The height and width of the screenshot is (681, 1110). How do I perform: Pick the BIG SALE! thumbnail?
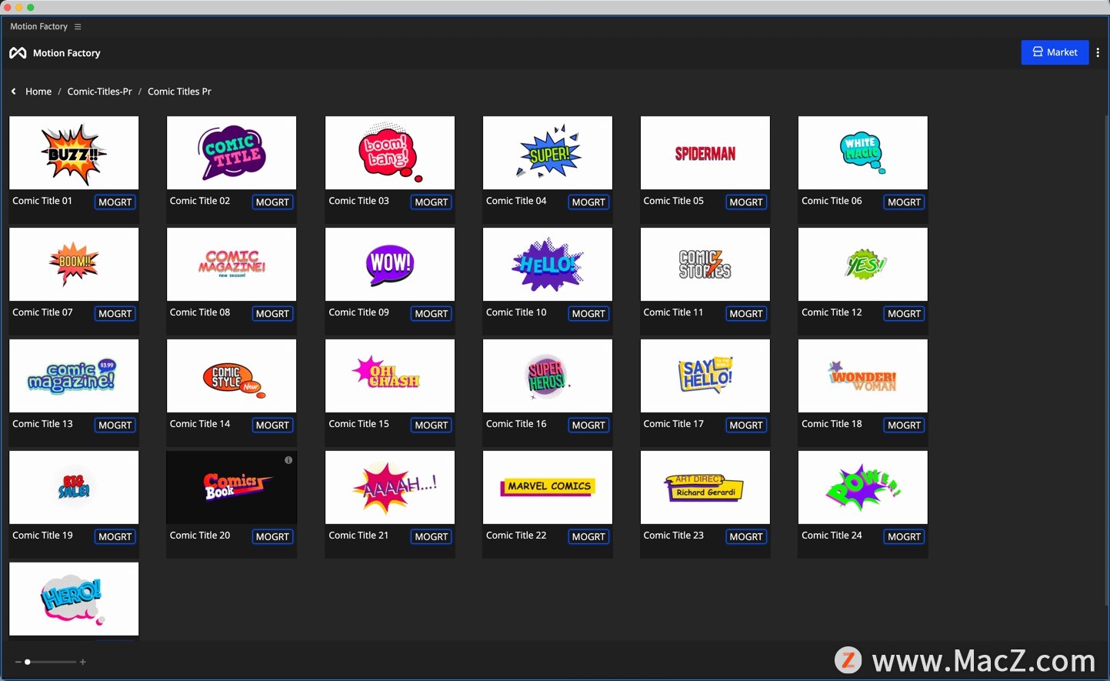(x=74, y=487)
